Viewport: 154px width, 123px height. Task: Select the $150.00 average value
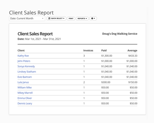(x=133, y=82)
